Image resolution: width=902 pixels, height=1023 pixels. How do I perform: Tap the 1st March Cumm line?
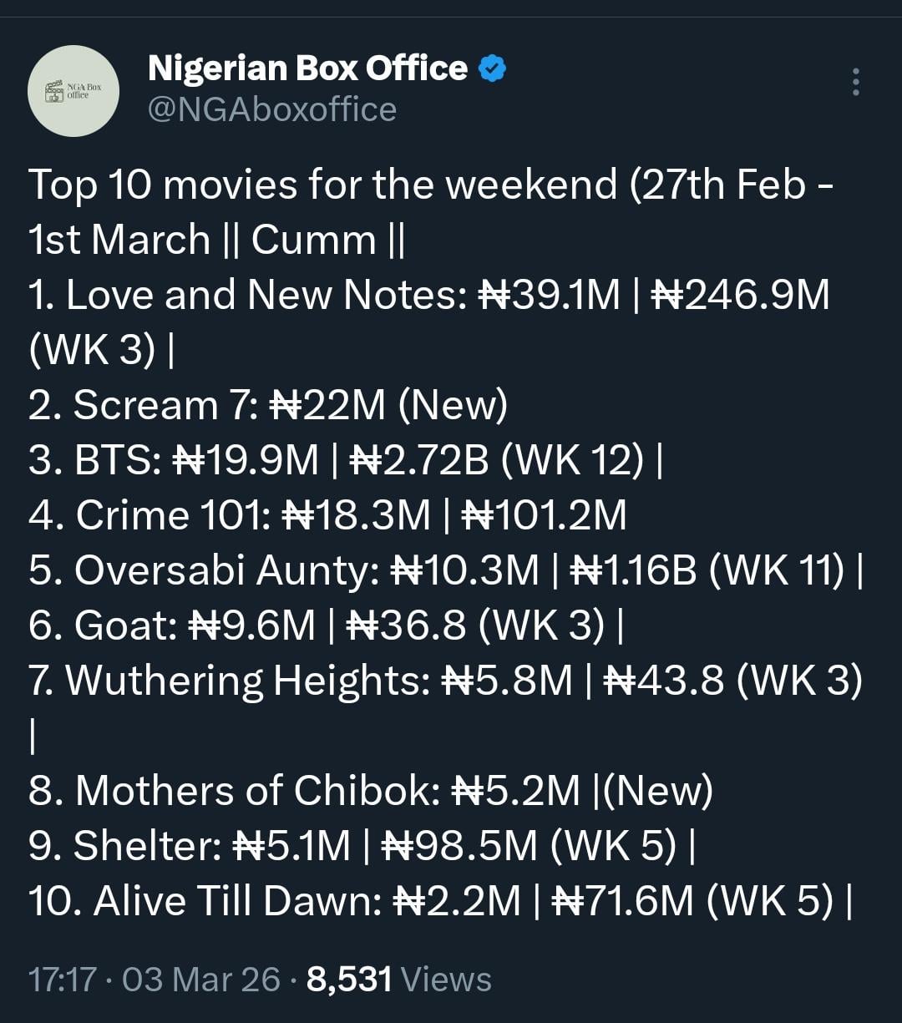(217, 240)
